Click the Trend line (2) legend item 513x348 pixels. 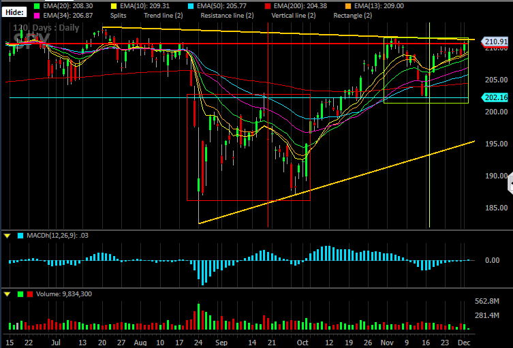pos(164,16)
